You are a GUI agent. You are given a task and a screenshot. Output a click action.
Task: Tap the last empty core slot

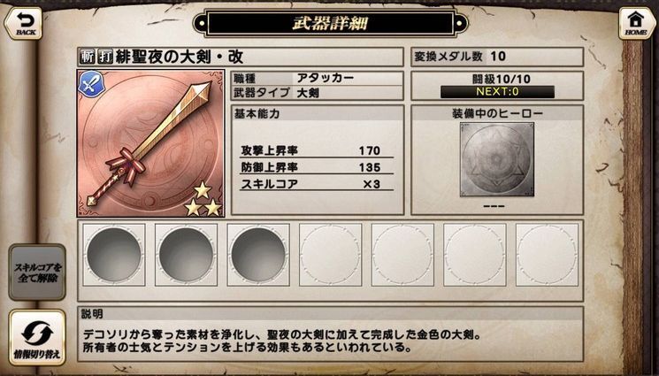(x=547, y=255)
